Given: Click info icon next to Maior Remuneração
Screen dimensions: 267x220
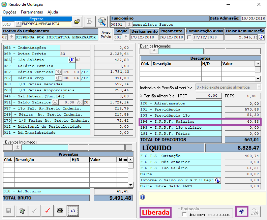Looking at the screenshot, I should point(261,37).
